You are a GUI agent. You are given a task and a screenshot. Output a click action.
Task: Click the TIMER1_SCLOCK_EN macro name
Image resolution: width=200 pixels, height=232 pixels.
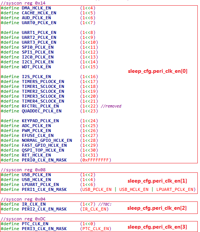[43, 86]
